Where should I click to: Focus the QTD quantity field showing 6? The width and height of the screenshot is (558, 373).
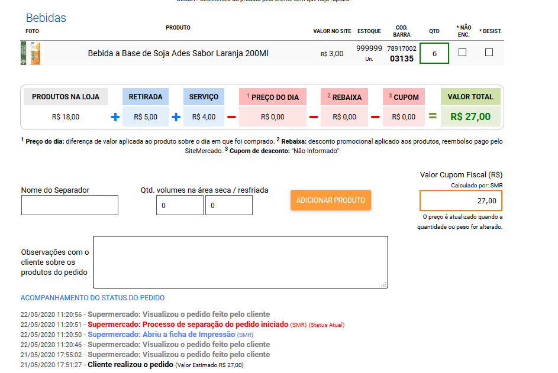434,53
